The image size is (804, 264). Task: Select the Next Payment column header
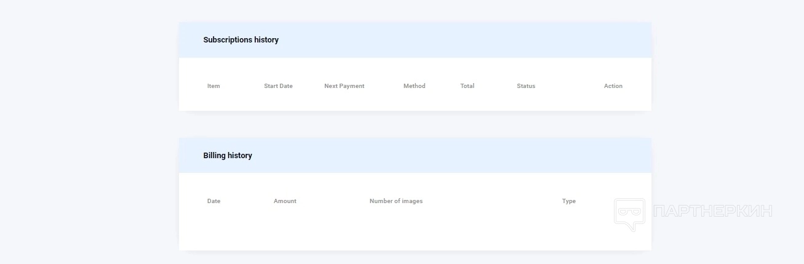click(344, 86)
